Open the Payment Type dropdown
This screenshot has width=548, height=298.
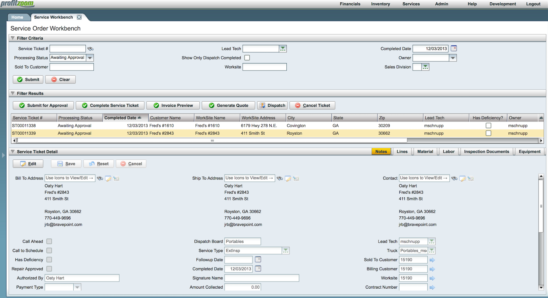pos(77,287)
